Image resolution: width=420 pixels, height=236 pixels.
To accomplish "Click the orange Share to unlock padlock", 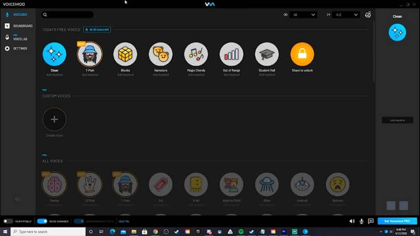I will coord(302,54).
